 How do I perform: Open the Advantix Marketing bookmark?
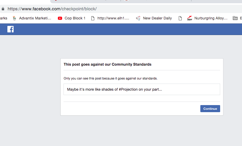[x=32, y=18]
